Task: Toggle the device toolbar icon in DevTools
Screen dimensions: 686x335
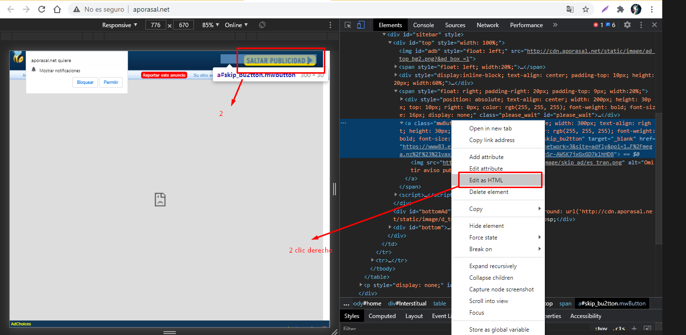Action: click(x=361, y=25)
